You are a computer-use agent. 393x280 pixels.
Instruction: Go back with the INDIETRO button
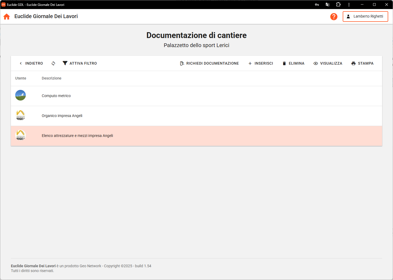31,63
